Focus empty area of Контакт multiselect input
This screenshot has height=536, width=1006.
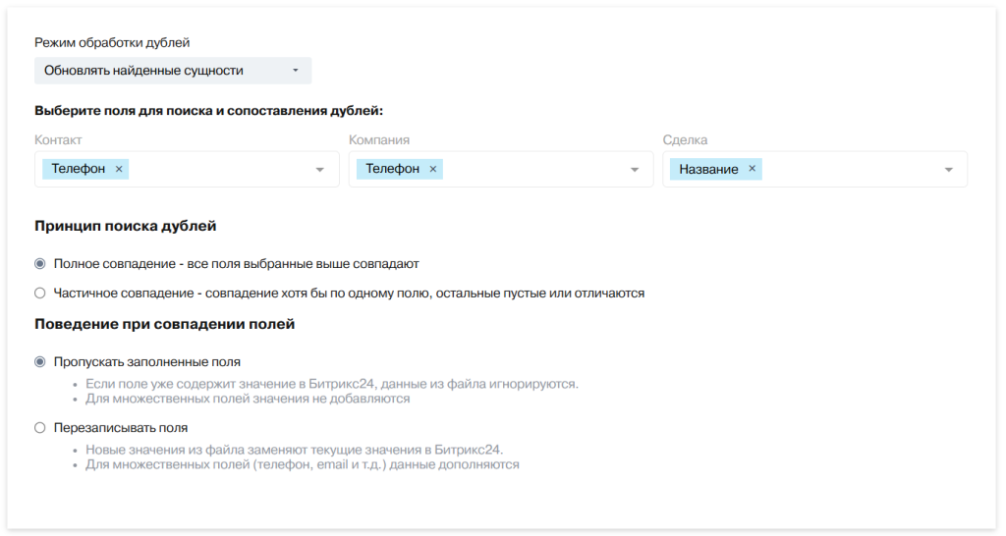216,169
